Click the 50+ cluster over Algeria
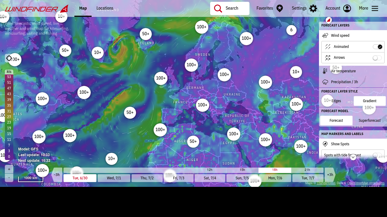Viewport: 387px width, 217px height. [x=193, y=142]
